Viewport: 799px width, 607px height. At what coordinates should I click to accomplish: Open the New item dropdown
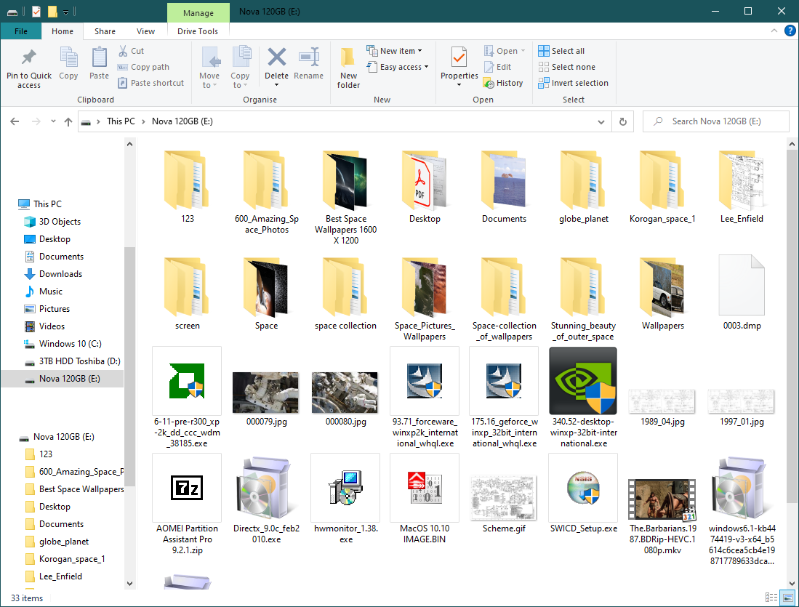[x=395, y=51]
